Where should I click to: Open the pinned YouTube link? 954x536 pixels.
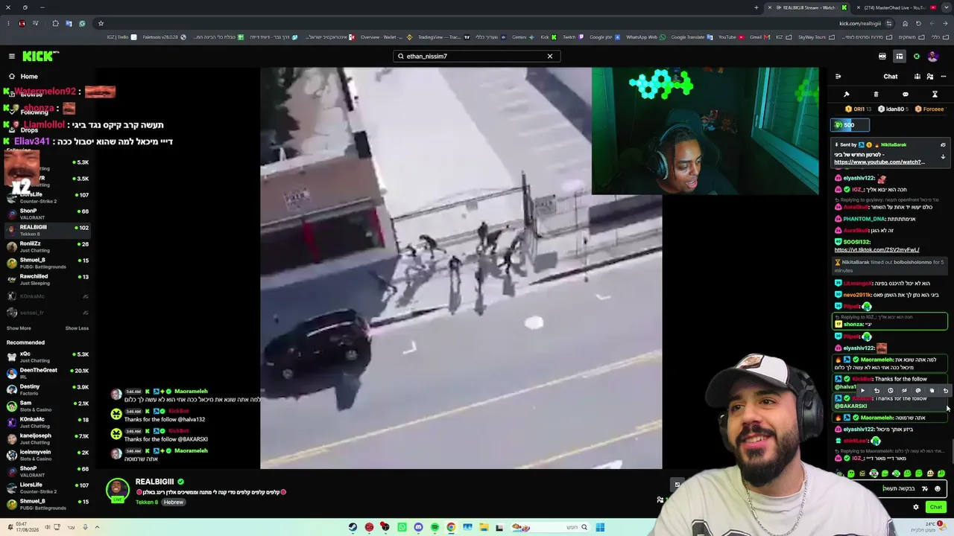coord(879,162)
